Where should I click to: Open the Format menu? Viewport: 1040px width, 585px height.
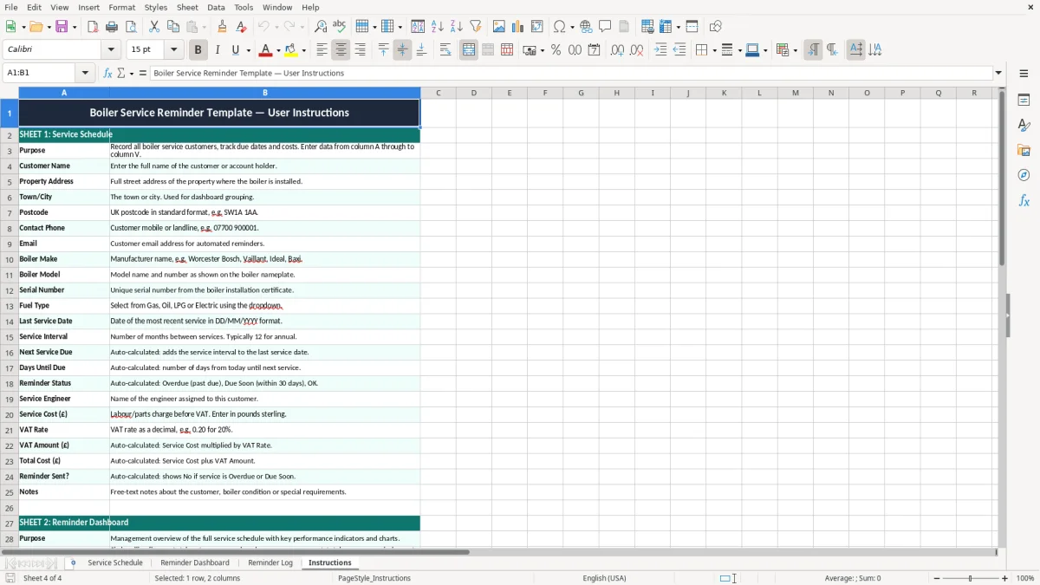click(x=122, y=7)
